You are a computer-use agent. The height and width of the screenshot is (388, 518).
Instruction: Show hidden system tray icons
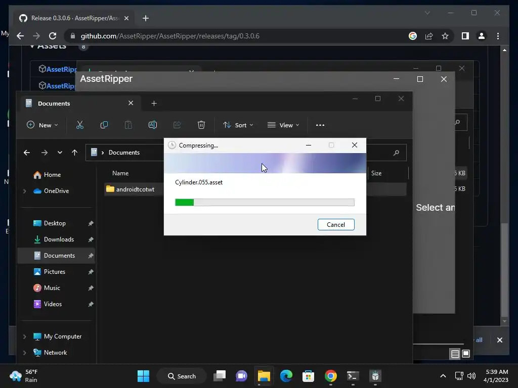point(443,376)
